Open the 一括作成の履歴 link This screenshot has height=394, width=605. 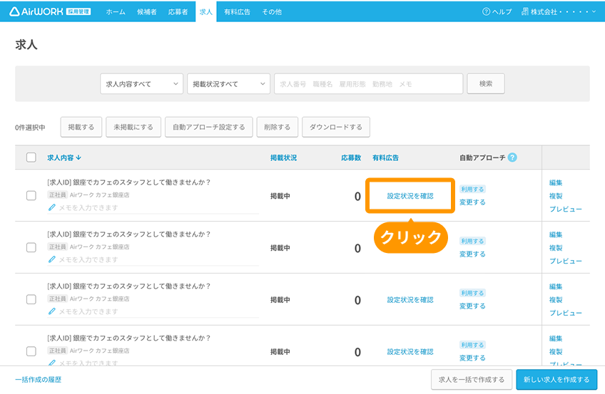39,380
